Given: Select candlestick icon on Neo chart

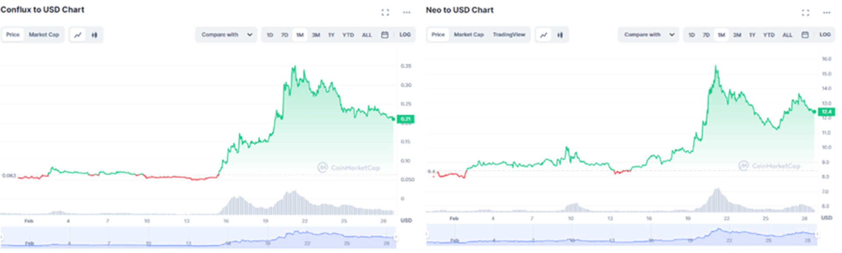Looking at the screenshot, I should click(x=560, y=35).
